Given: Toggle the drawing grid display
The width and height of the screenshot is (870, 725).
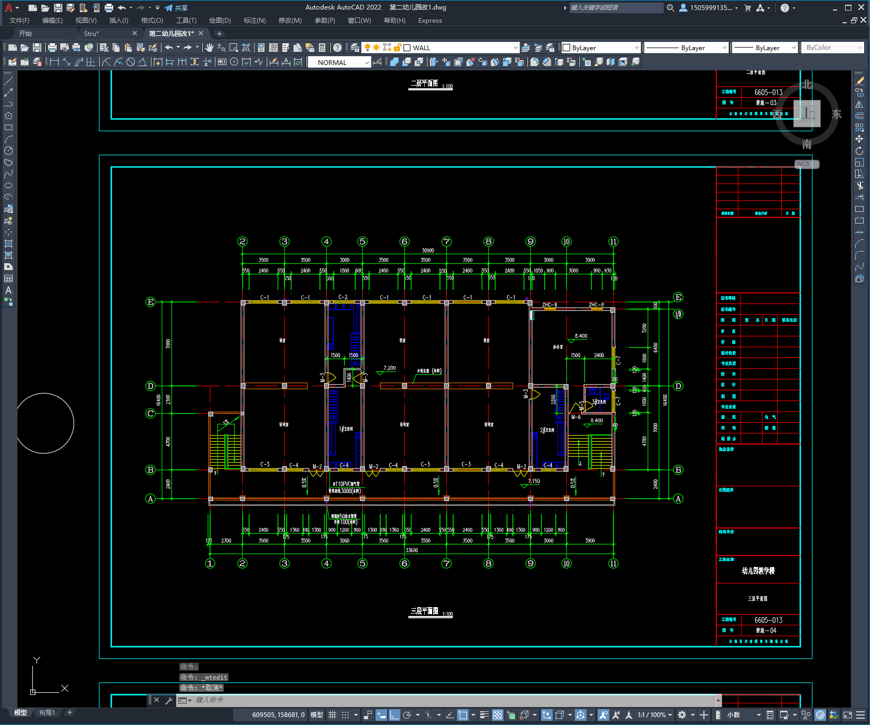Looking at the screenshot, I should (333, 715).
